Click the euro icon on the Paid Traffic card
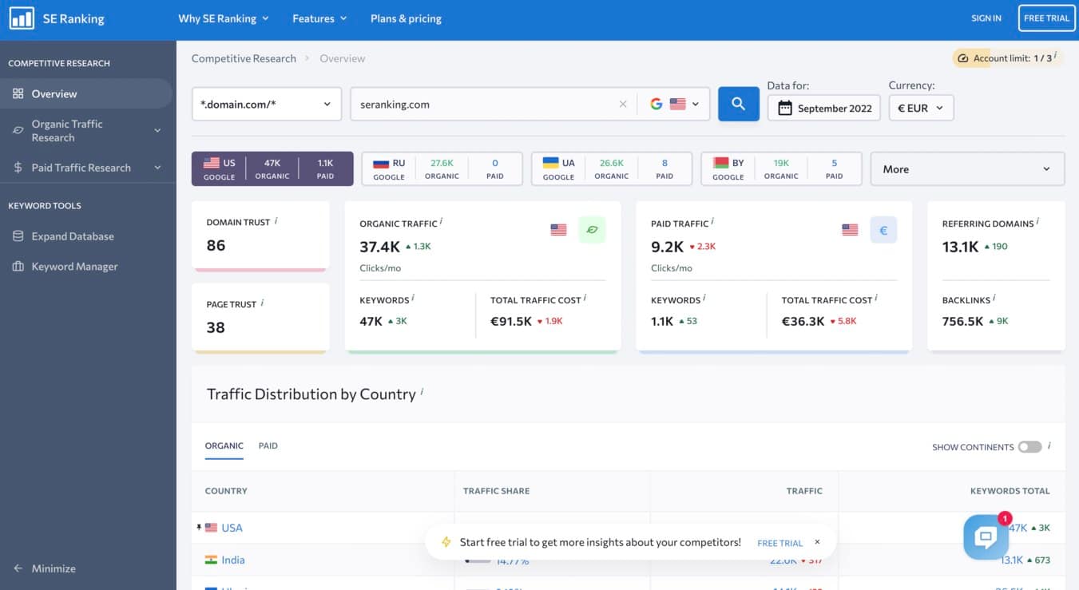The height and width of the screenshot is (590, 1079). coord(882,230)
